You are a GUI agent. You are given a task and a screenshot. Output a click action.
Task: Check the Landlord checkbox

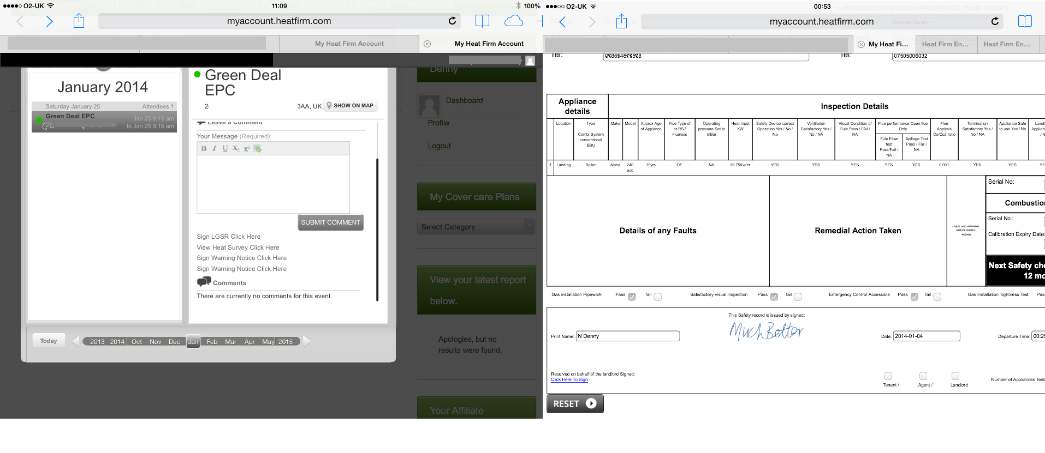click(x=955, y=376)
